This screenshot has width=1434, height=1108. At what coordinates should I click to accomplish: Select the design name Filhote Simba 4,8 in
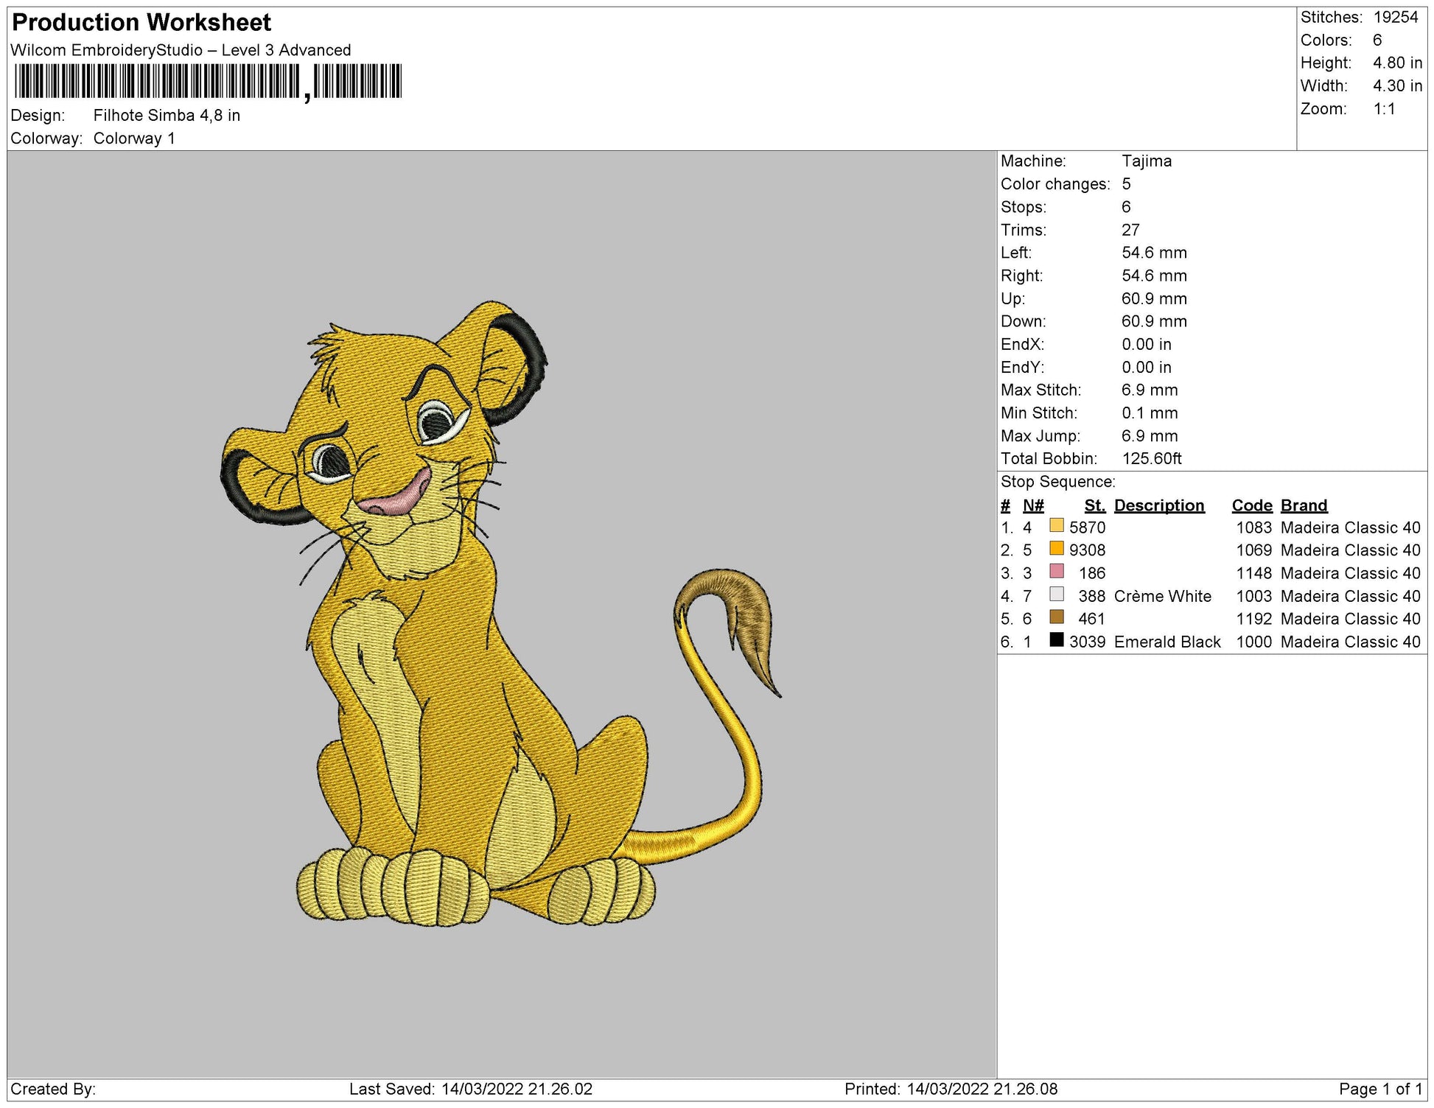[x=168, y=114]
